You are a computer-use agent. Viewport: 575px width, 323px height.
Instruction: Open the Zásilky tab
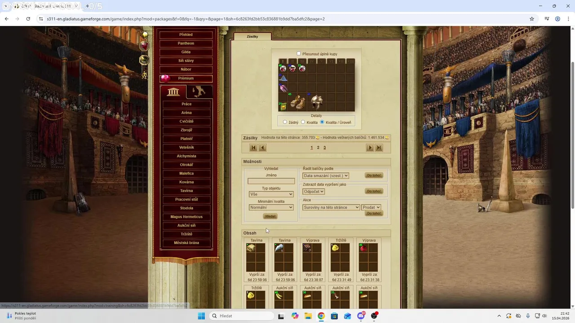tap(252, 37)
